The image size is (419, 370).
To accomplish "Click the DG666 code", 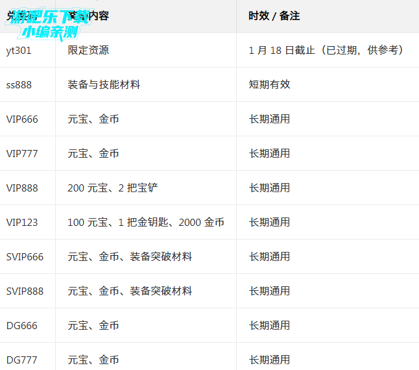I will tap(22, 325).
